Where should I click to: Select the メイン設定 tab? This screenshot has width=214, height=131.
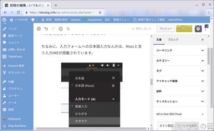(x=166, y=126)
